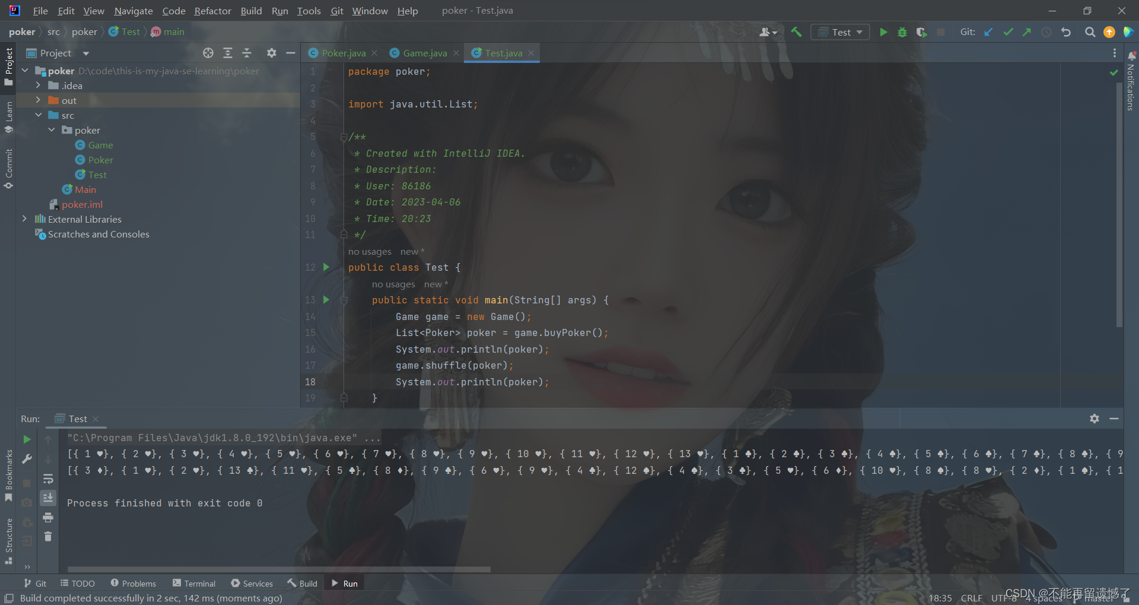Viewport: 1139px width, 605px height.
Task: Collapse the src folder
Action: tap(38, 115)
